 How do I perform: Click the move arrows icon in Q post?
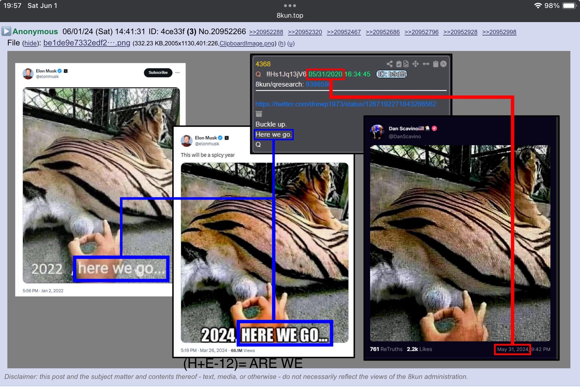click(x=415, y=64)
